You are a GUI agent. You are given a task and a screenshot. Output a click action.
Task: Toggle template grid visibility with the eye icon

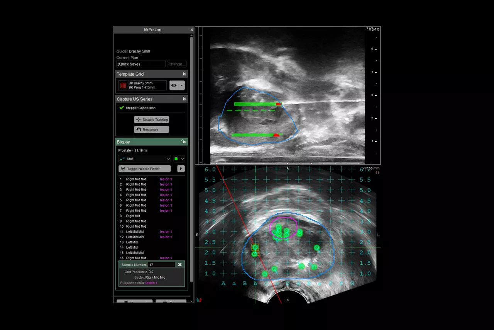174,85
